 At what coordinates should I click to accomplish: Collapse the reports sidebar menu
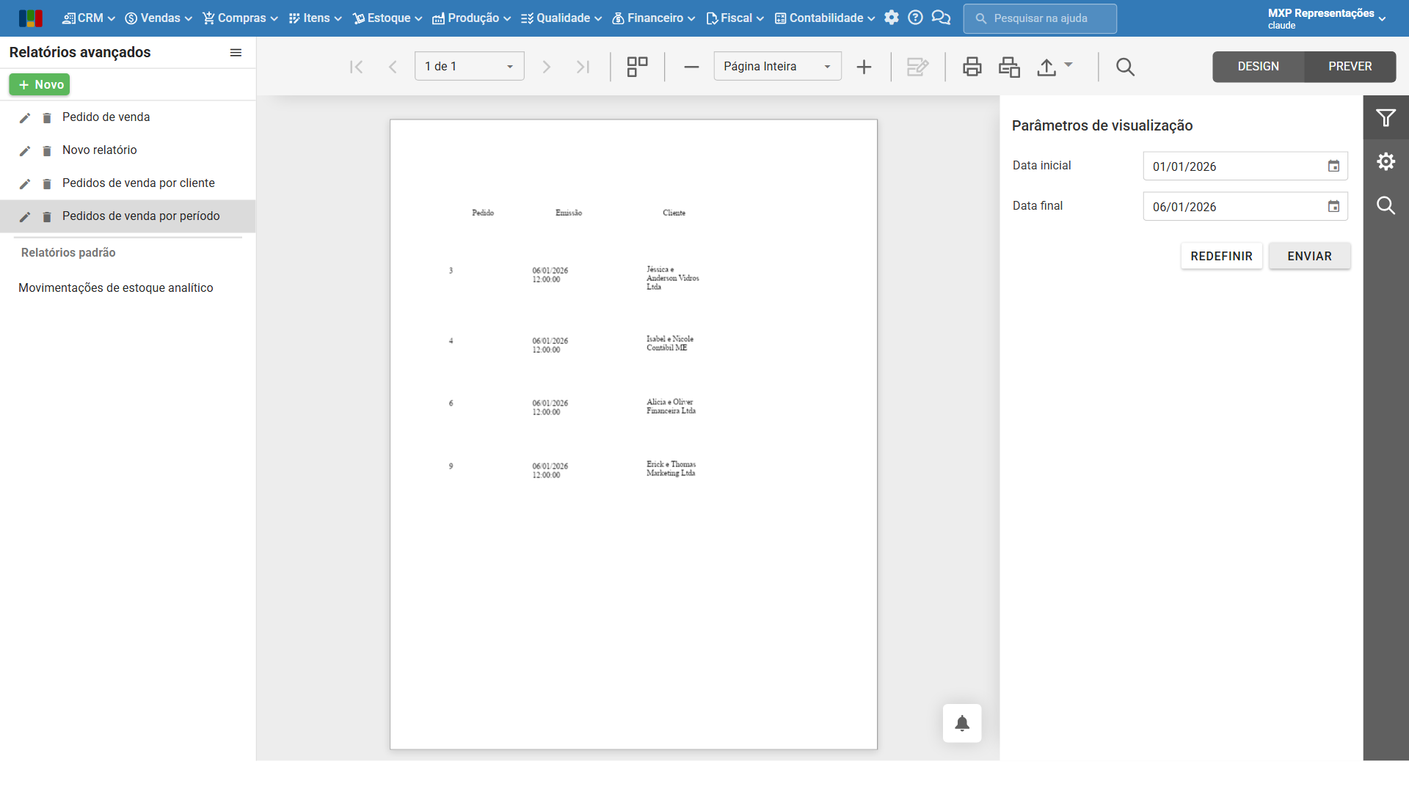coord(236,53)
